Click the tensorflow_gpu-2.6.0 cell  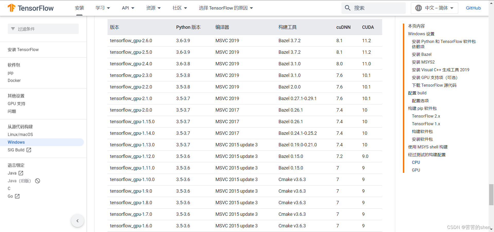(x=131, y=41)
